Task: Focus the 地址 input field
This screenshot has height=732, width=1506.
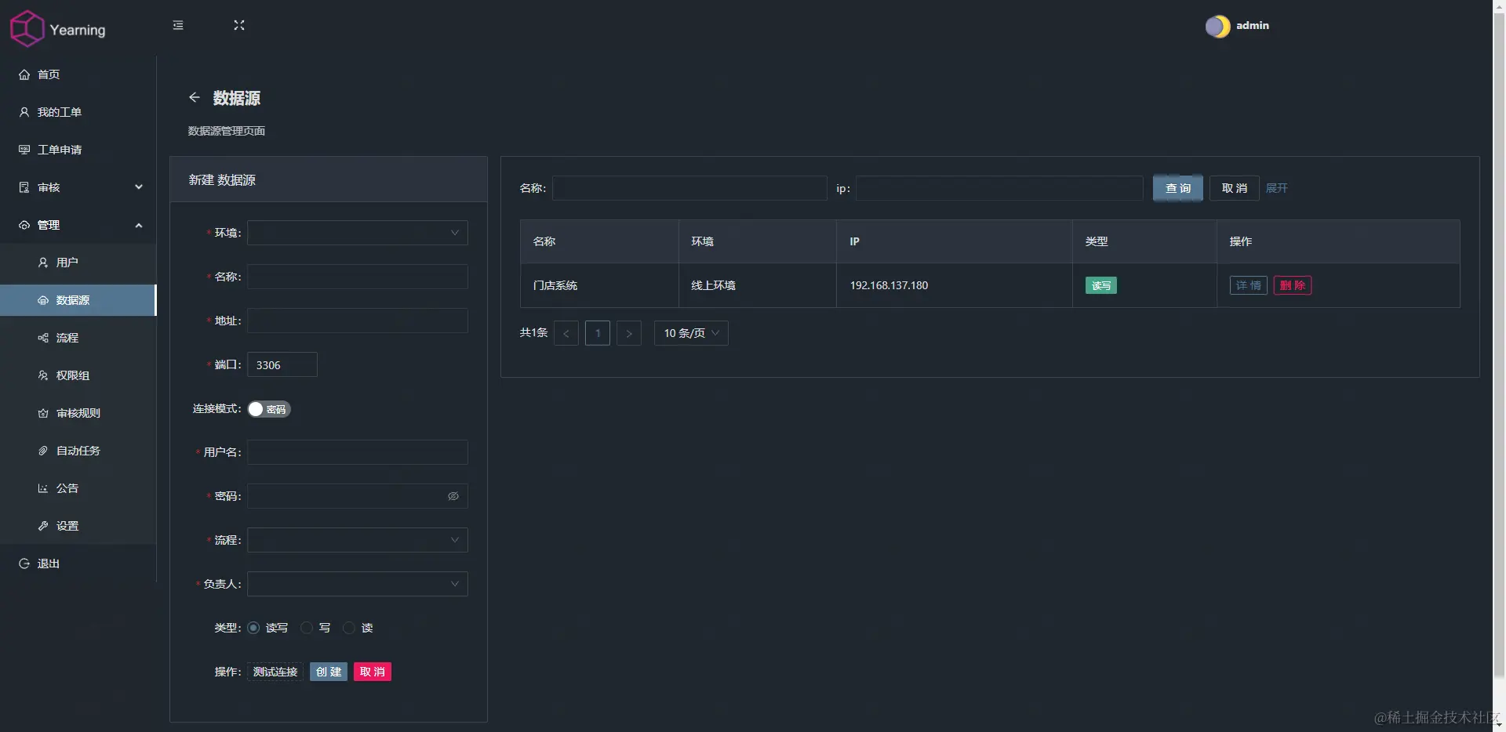Action: pos(358,321)
